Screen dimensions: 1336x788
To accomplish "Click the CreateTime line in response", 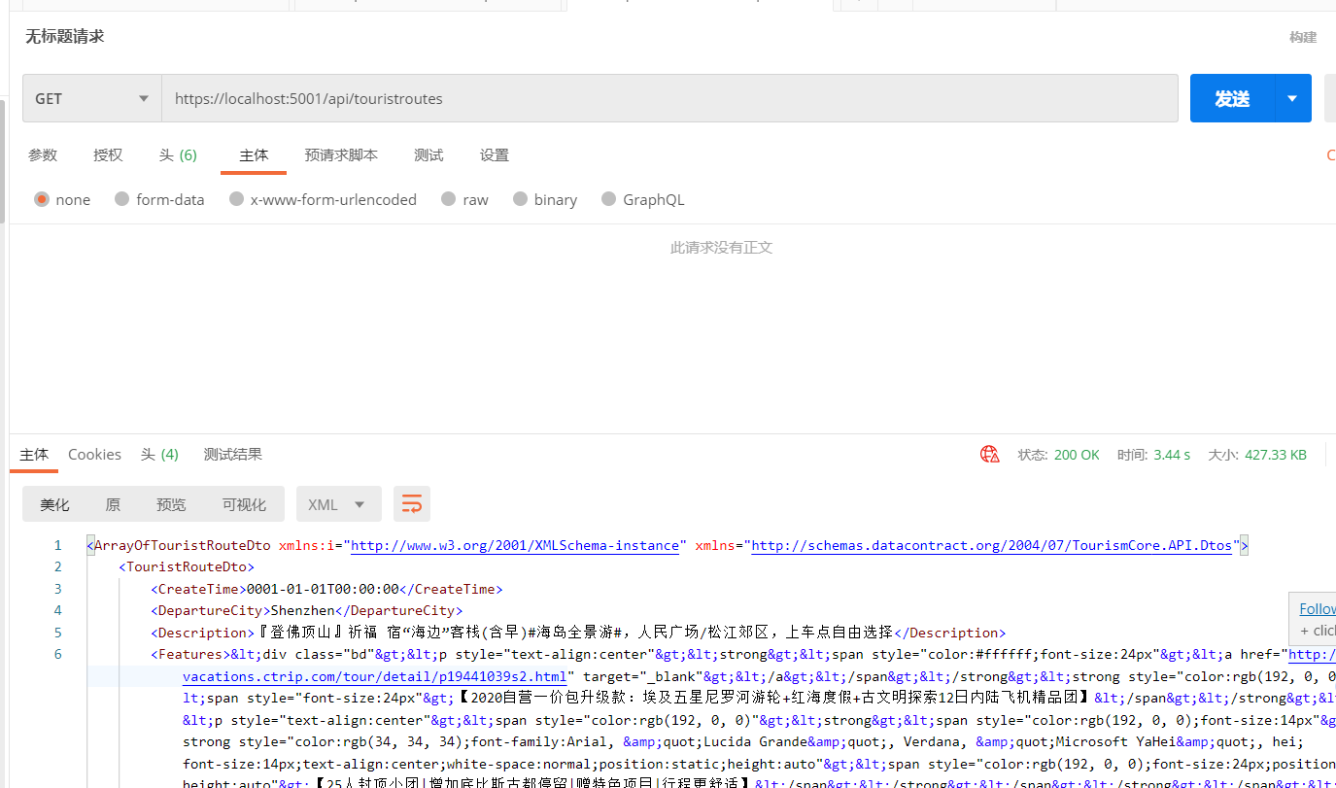I will [326, 589].
